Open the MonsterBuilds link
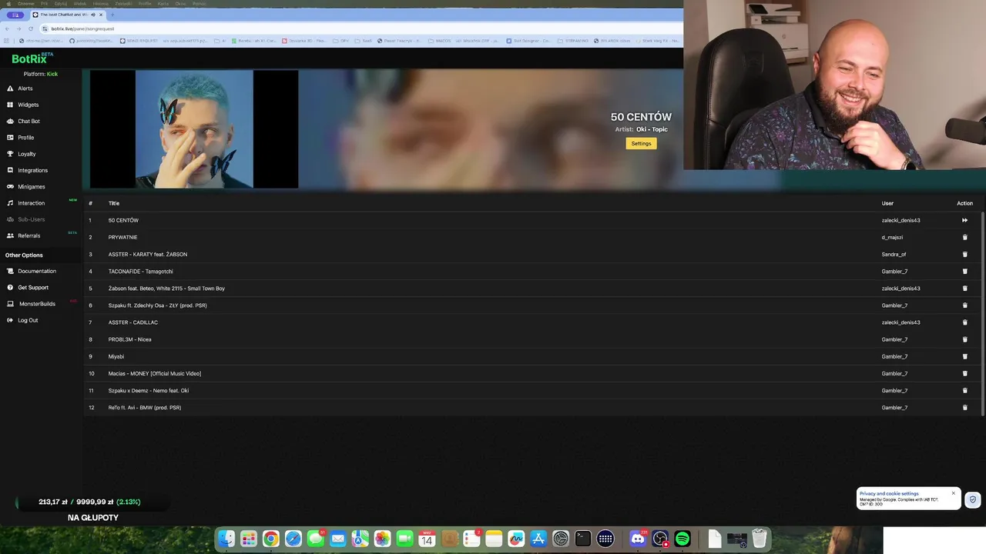The width and height of the screenshot is (986, 554). click(x=36, y=304)
